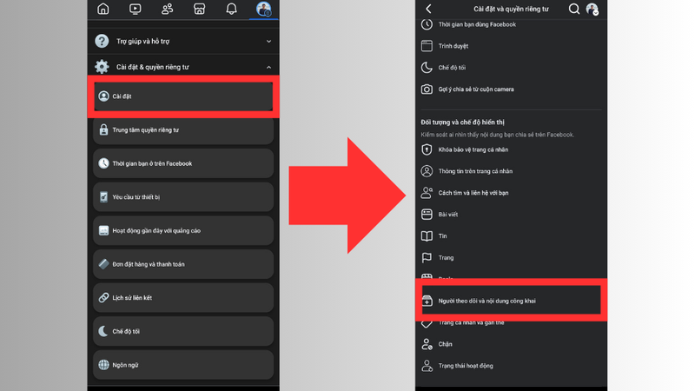Click the browser window icon next to Trình duyệt
The height and width of the screenshot is (391, 695).
(x=427, y=46)
